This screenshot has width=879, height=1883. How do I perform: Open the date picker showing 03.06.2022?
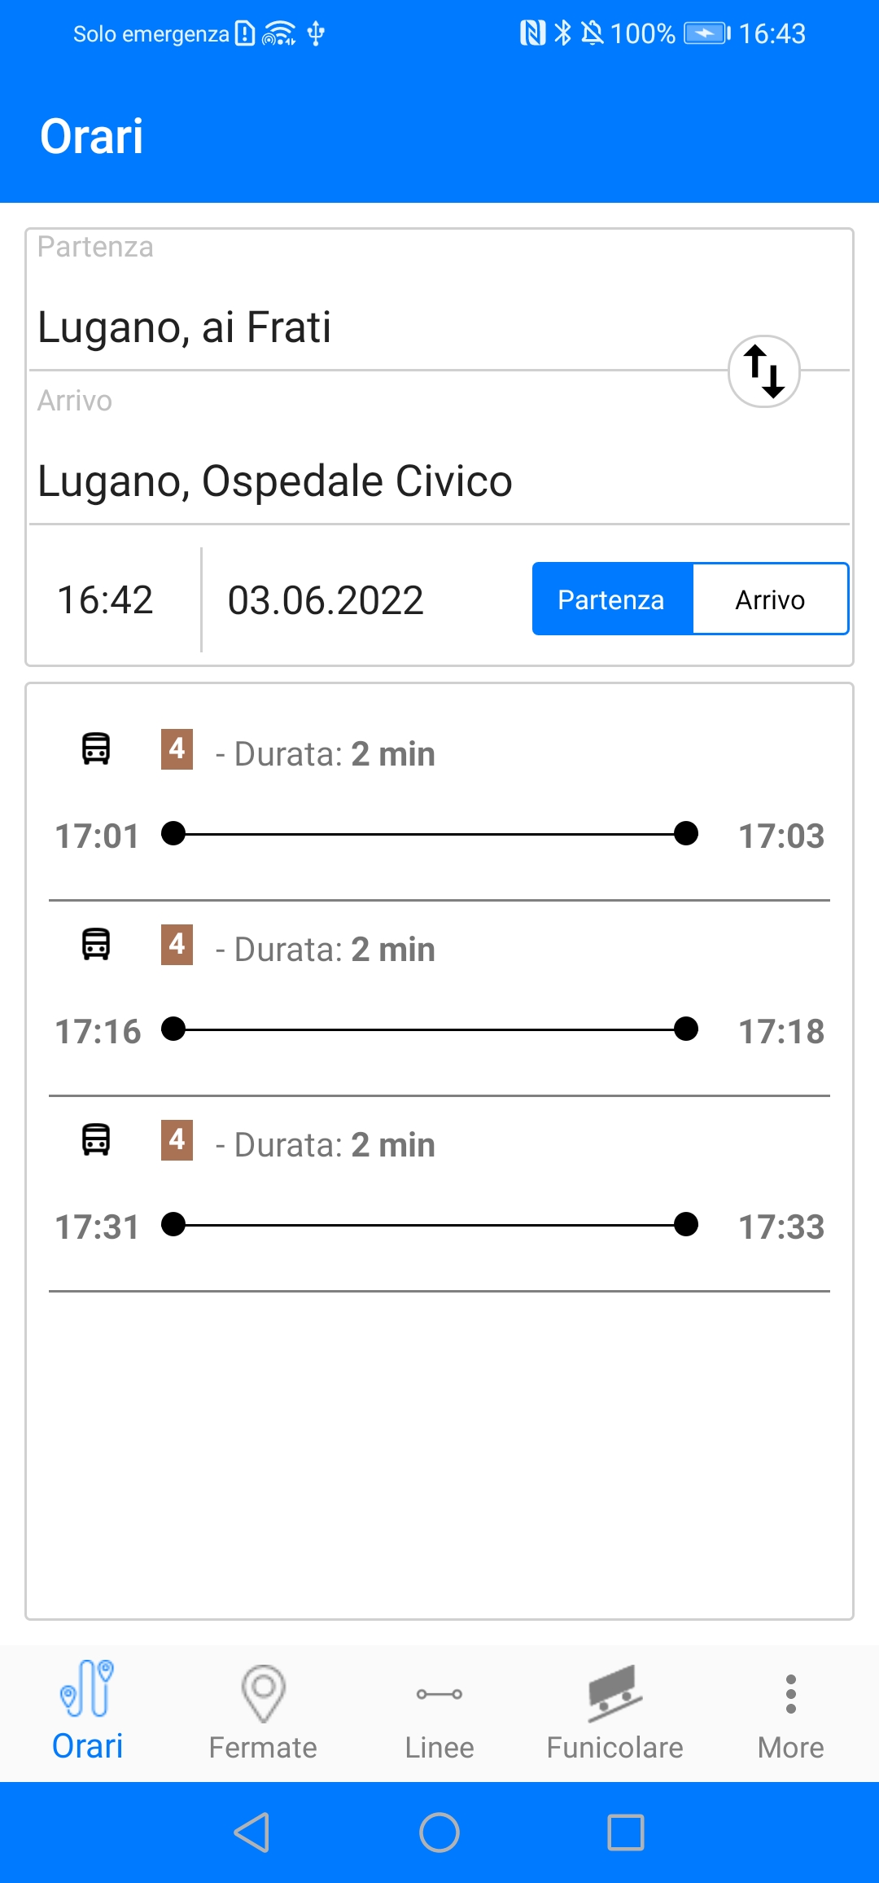(x=326, y=600)
